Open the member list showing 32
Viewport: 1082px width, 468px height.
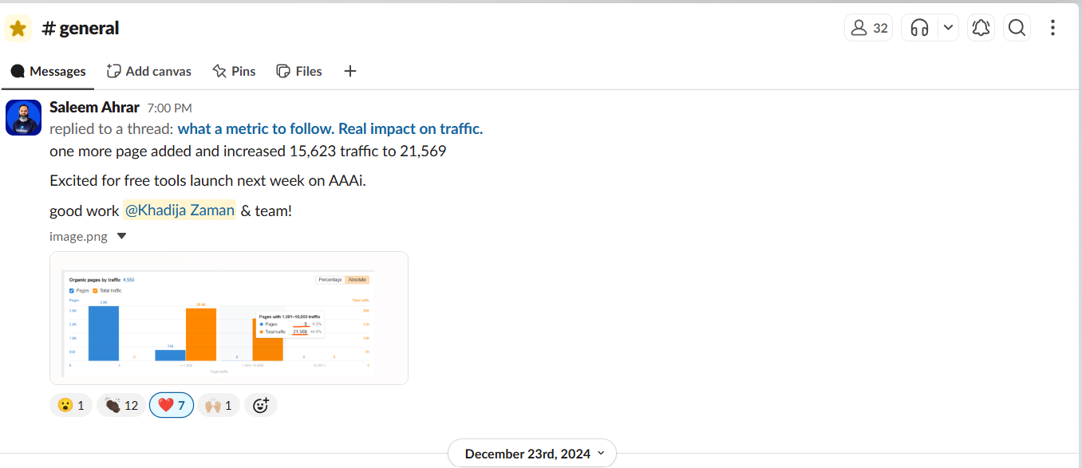(x=868, y=28)
